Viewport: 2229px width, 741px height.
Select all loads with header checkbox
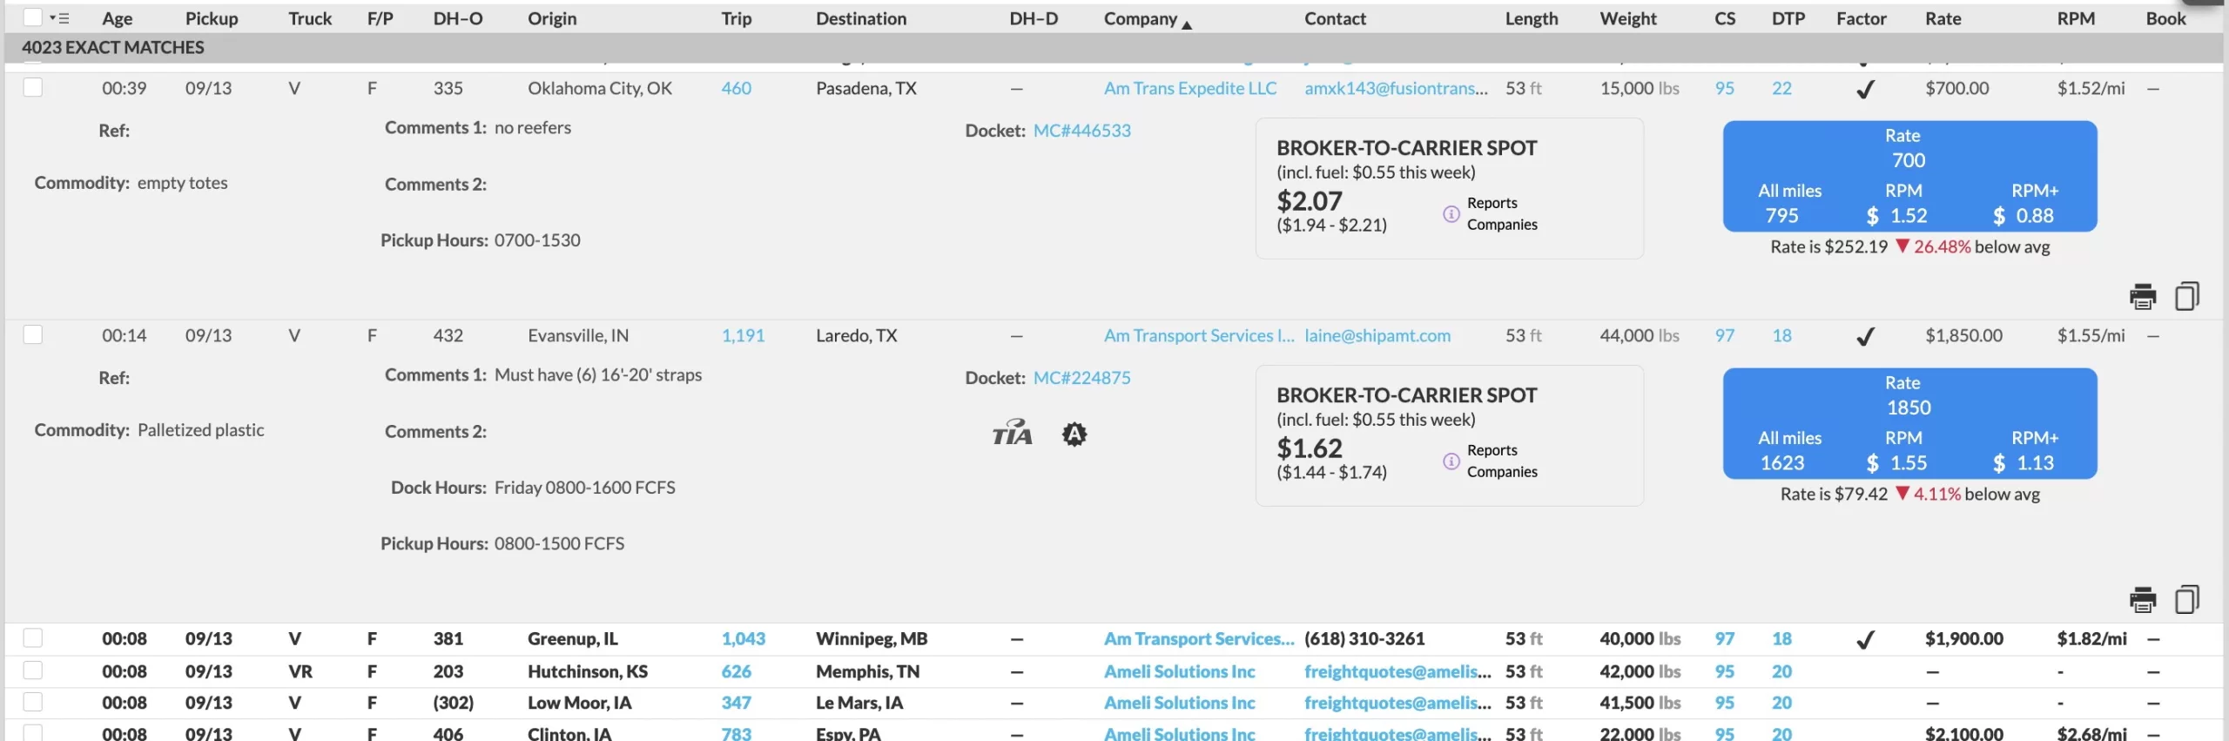(x=32, y=17)
